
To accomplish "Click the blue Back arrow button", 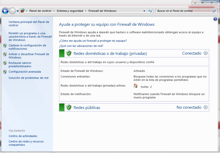I will 5,11.
